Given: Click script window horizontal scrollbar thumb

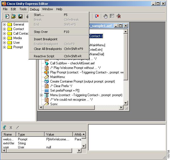Looking at the screenshot, I should [x=69, y=108].
